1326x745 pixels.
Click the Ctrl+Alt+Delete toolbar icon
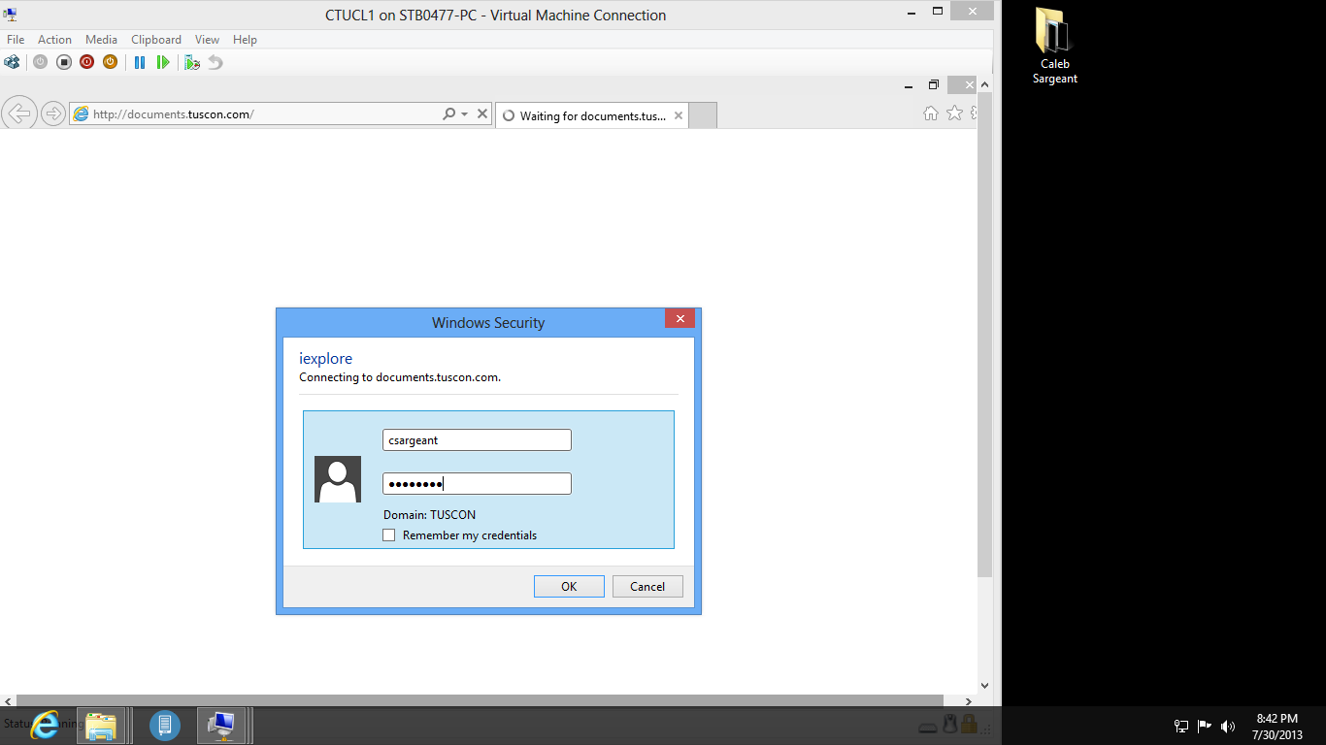[12, 62]
